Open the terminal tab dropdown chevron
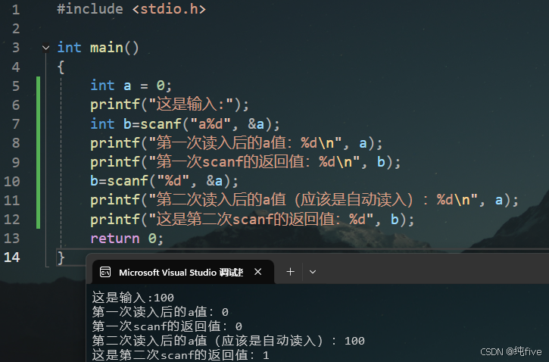The height and width of the screenshot is (362, 549). (x=313, y=272)
